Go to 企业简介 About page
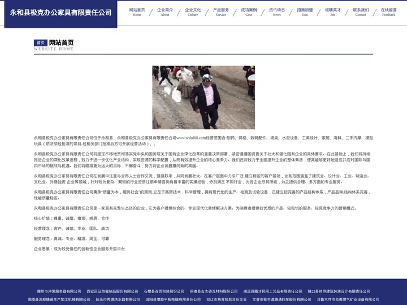407x305 pixels. pyautogui.click(x=165, y=12)
